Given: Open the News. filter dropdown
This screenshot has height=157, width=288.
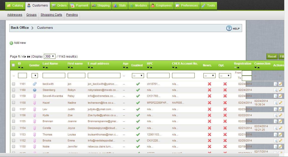Looking at the screenshot, I should (x=209, y=76).
